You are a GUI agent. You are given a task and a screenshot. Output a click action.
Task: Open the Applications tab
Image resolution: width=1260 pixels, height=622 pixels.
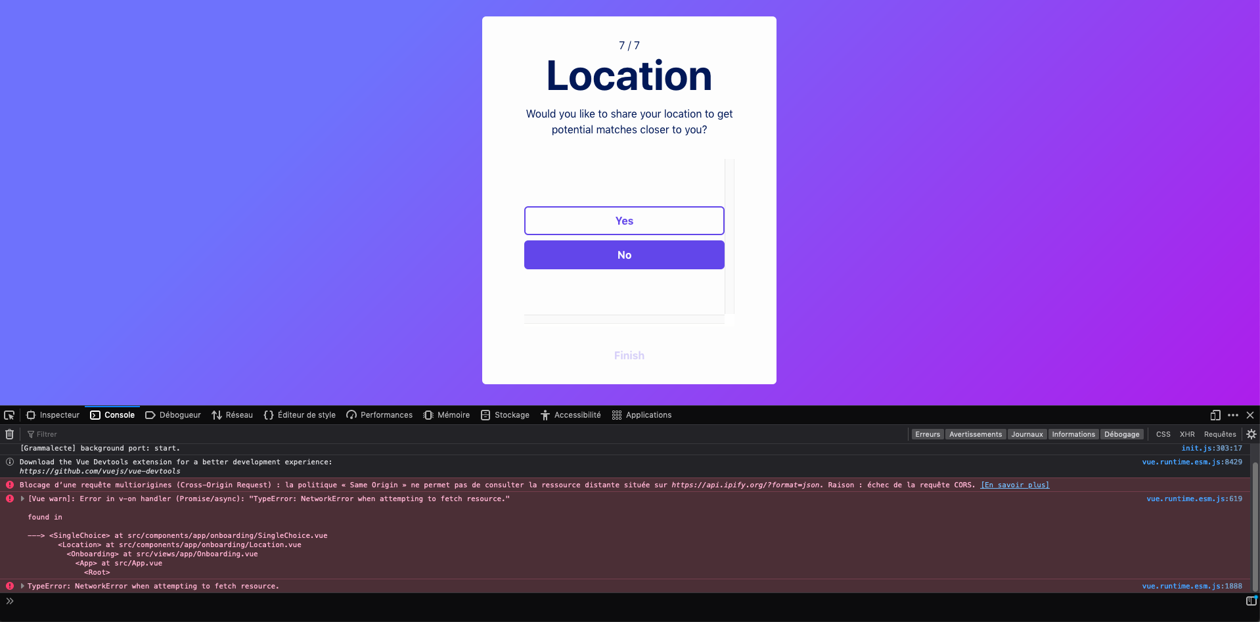tap(641, 415)
